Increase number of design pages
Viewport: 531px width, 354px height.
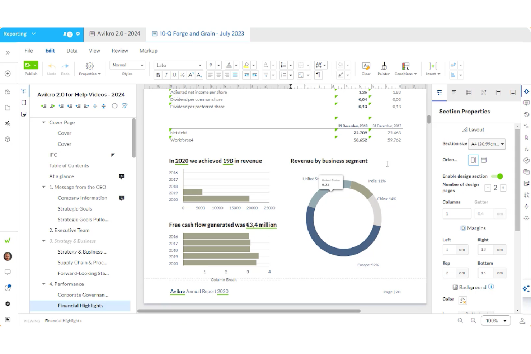503,188
